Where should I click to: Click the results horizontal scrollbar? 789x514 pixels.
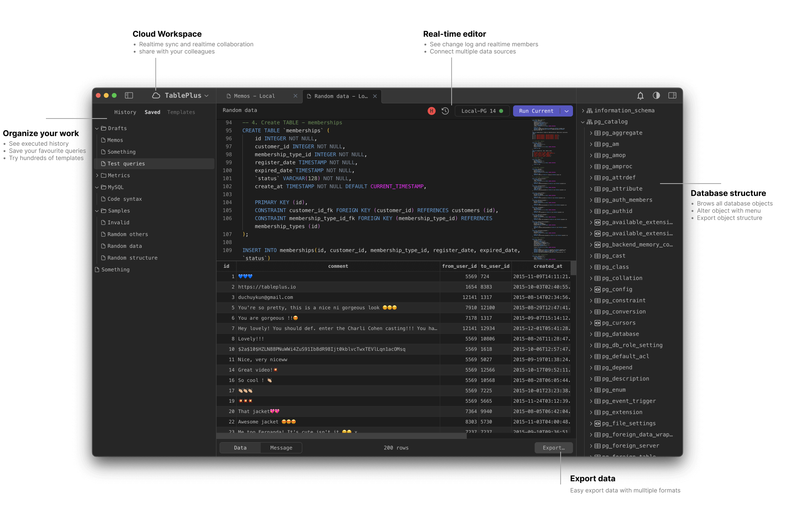(341, 436)
